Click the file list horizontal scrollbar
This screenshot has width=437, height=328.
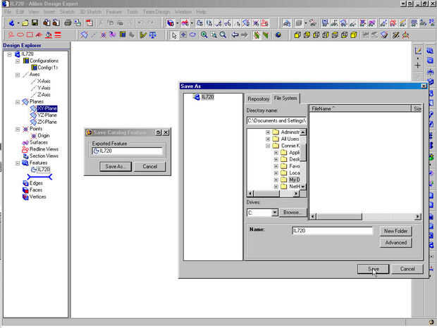365,217
